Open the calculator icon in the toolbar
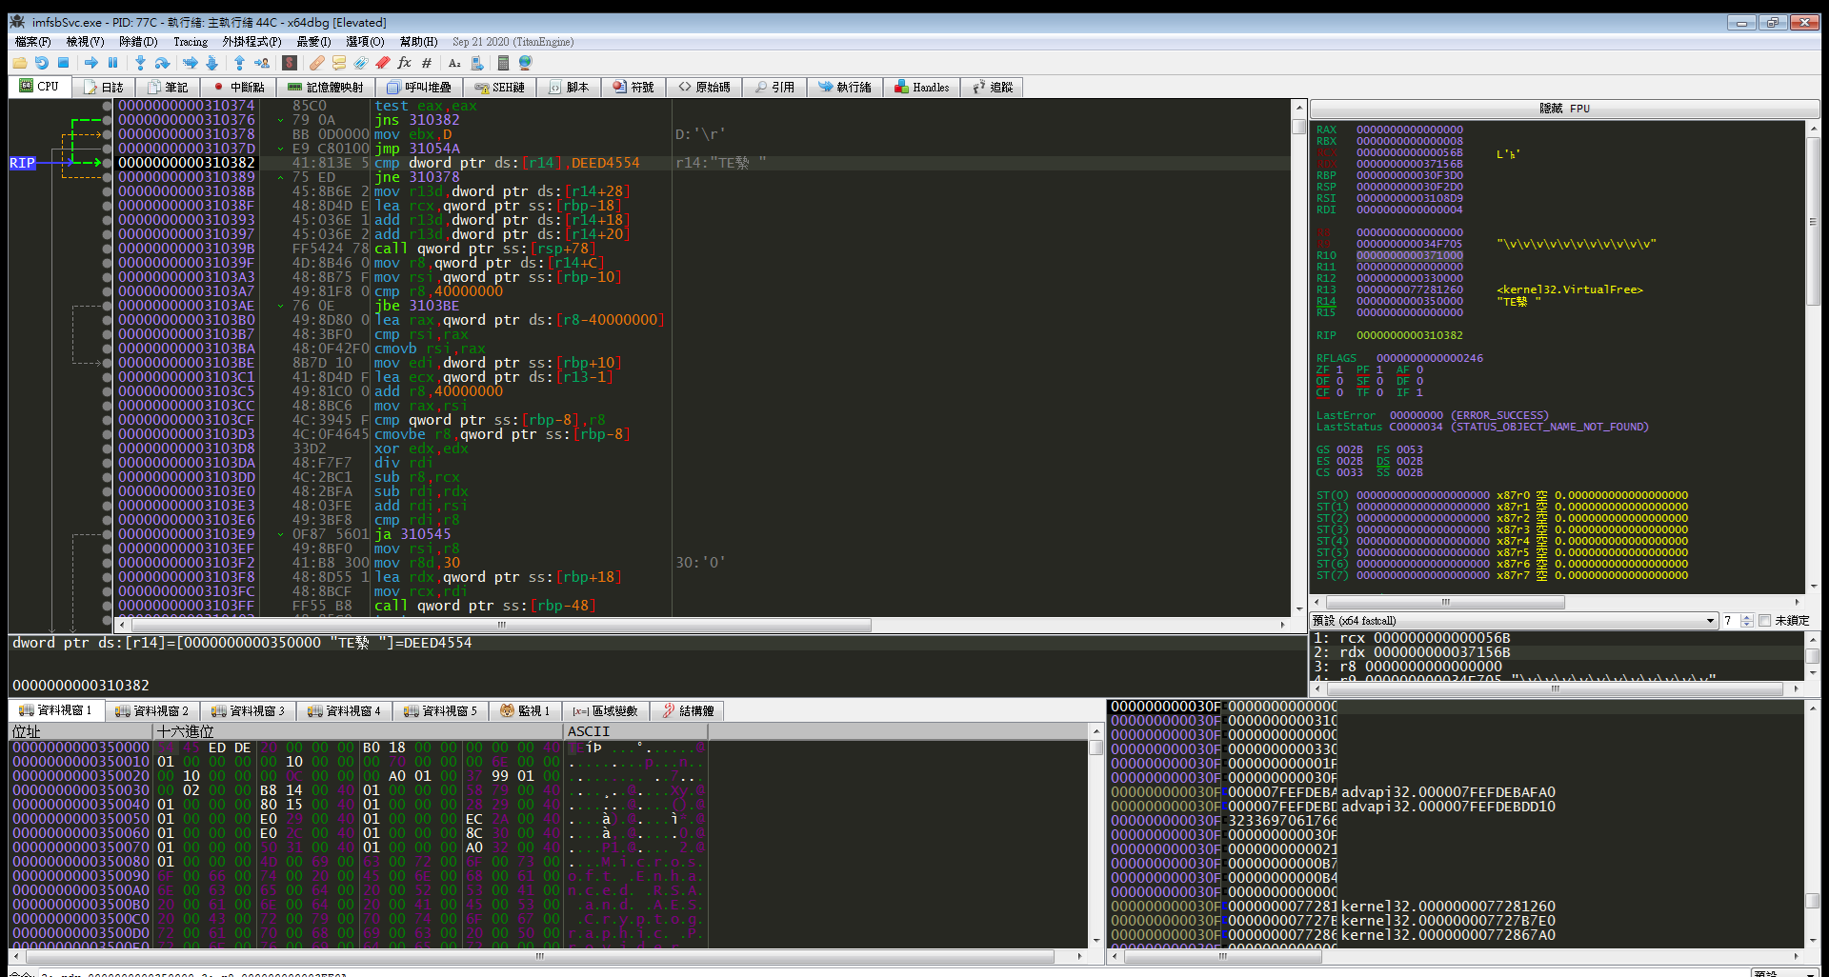This screenshot has width=1829, height=977. click(503, 63)
